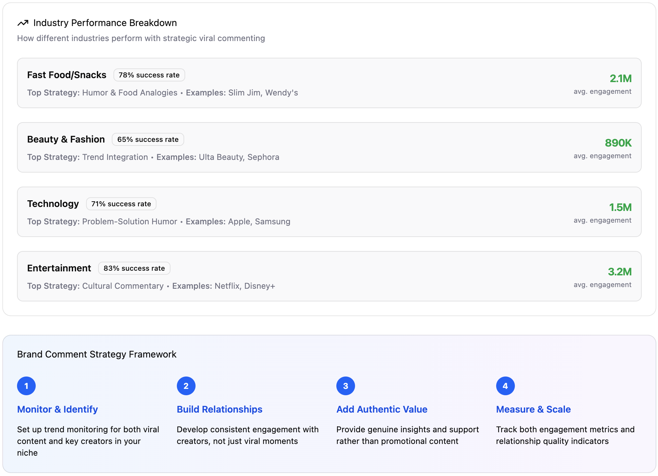This screenshot has width=658, height=476.
Task: Click the 890K engagement figure
Action: (x=618, y=143)
